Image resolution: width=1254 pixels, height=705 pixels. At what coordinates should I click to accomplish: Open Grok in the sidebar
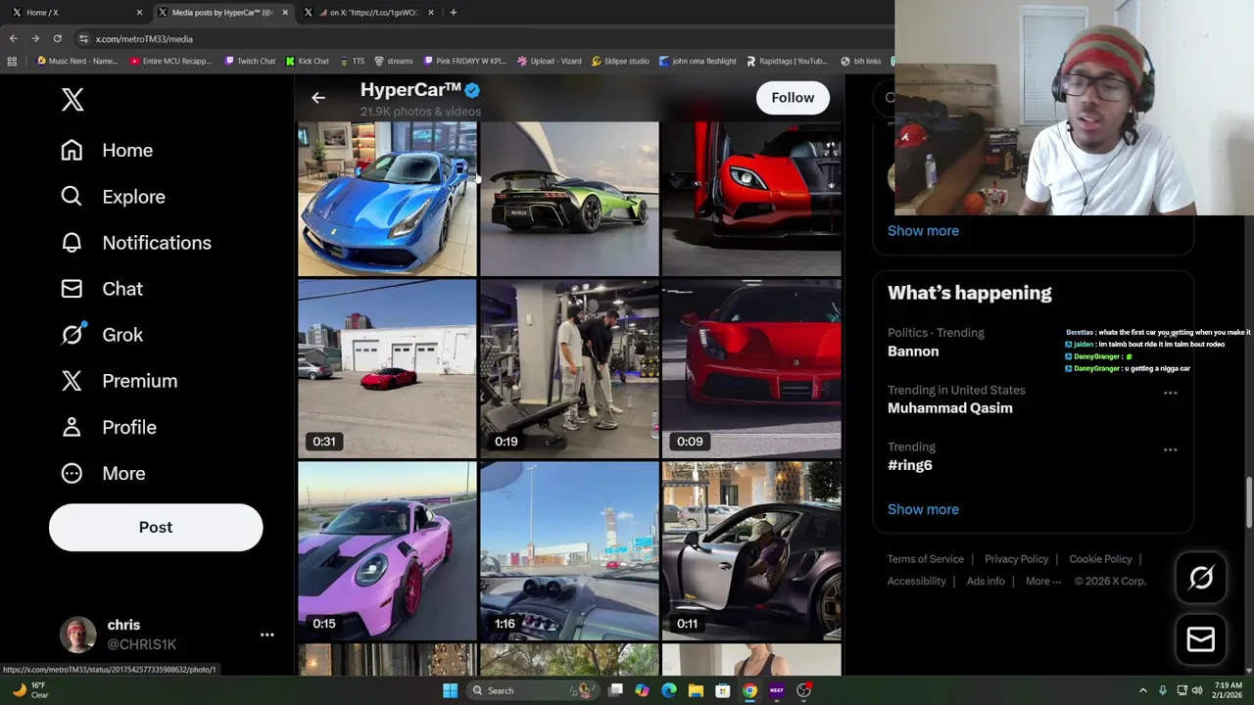(x=102, y=335)
